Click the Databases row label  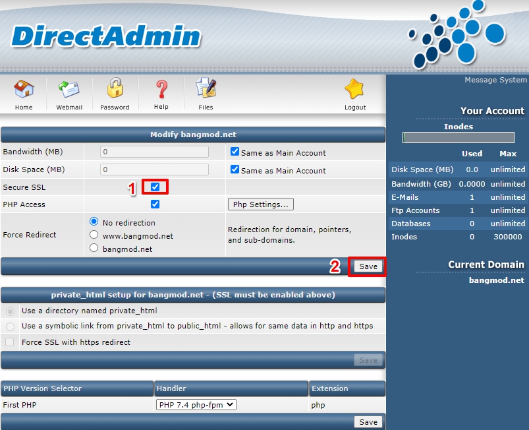pyautogui.click(x=411, y=224)
